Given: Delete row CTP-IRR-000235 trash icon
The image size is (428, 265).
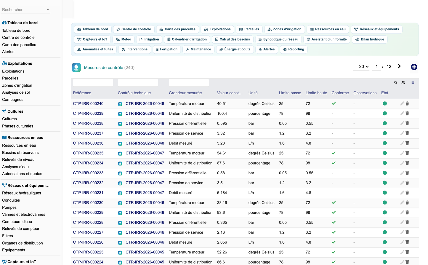Looking at the screenshot, I should [x=407, y=153].
